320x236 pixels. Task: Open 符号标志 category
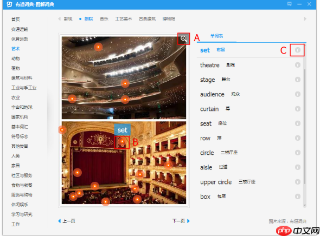(20, 136)
